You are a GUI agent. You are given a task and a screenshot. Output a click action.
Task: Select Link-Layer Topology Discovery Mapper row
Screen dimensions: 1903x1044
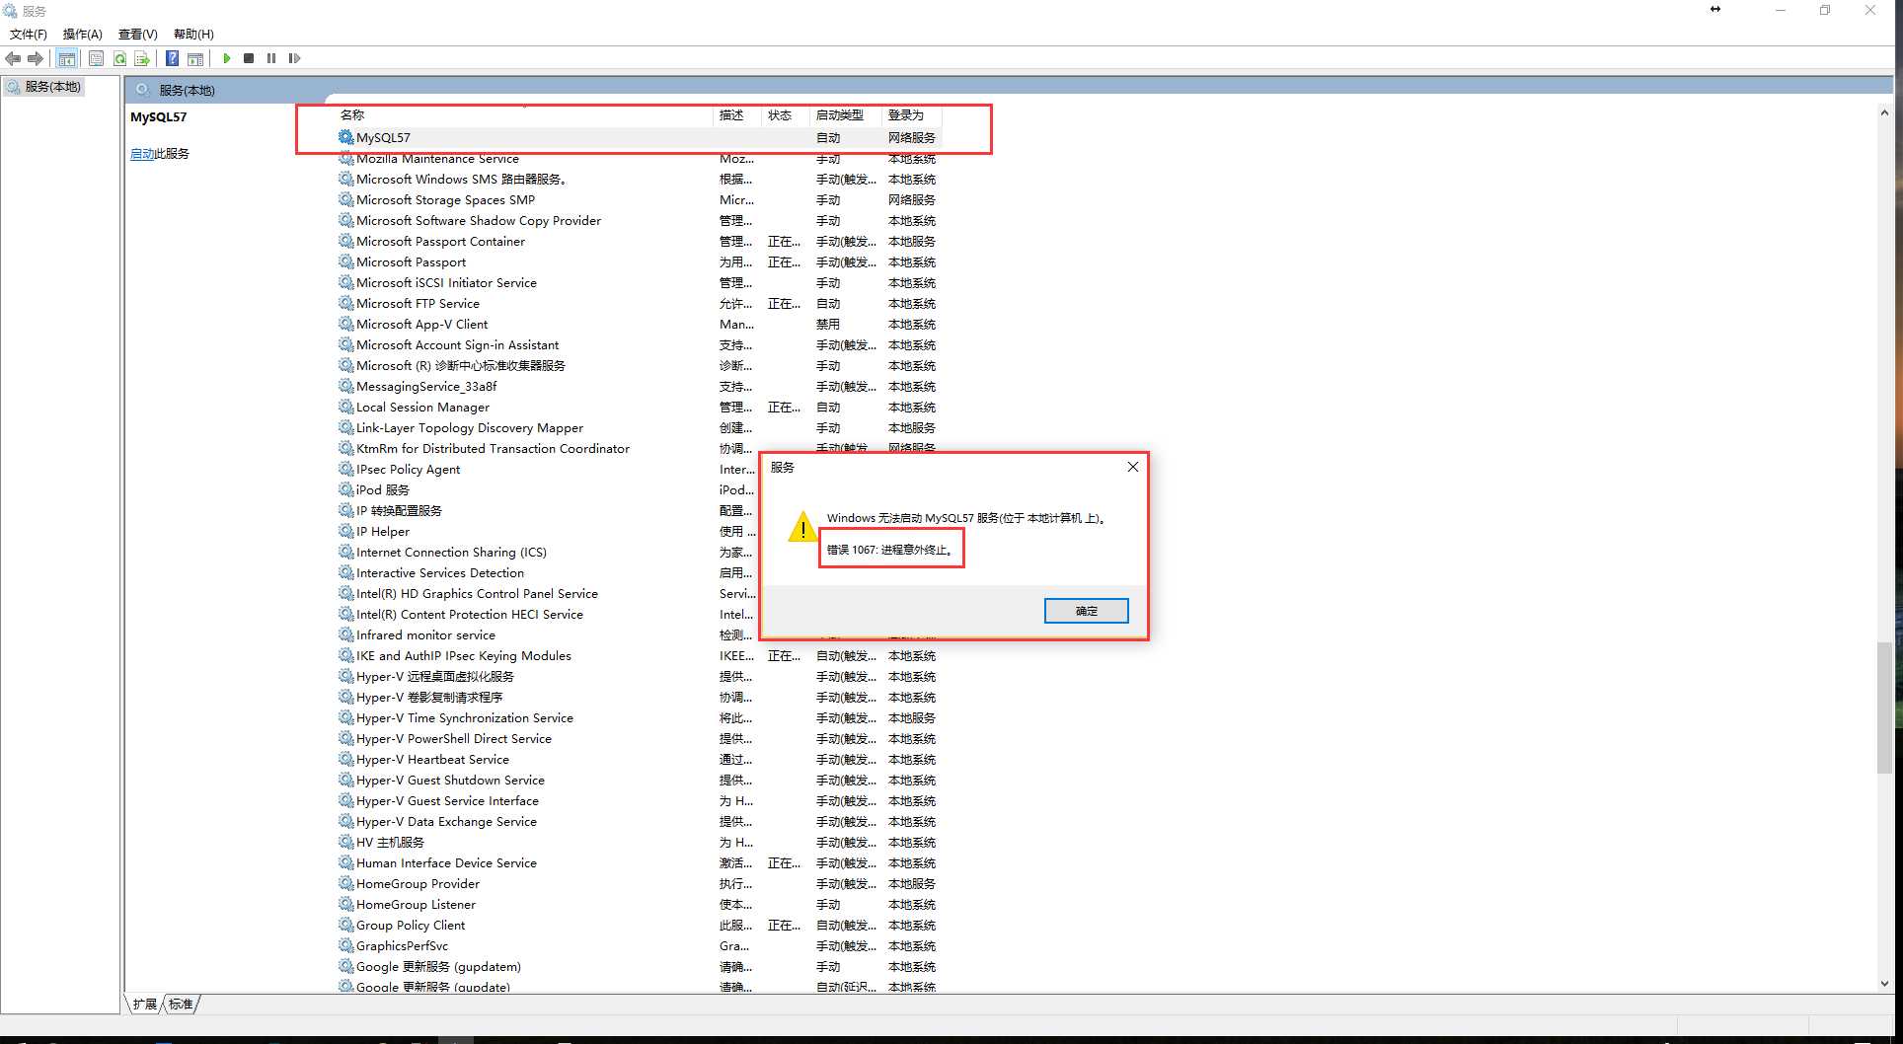[x=639, y=427]
